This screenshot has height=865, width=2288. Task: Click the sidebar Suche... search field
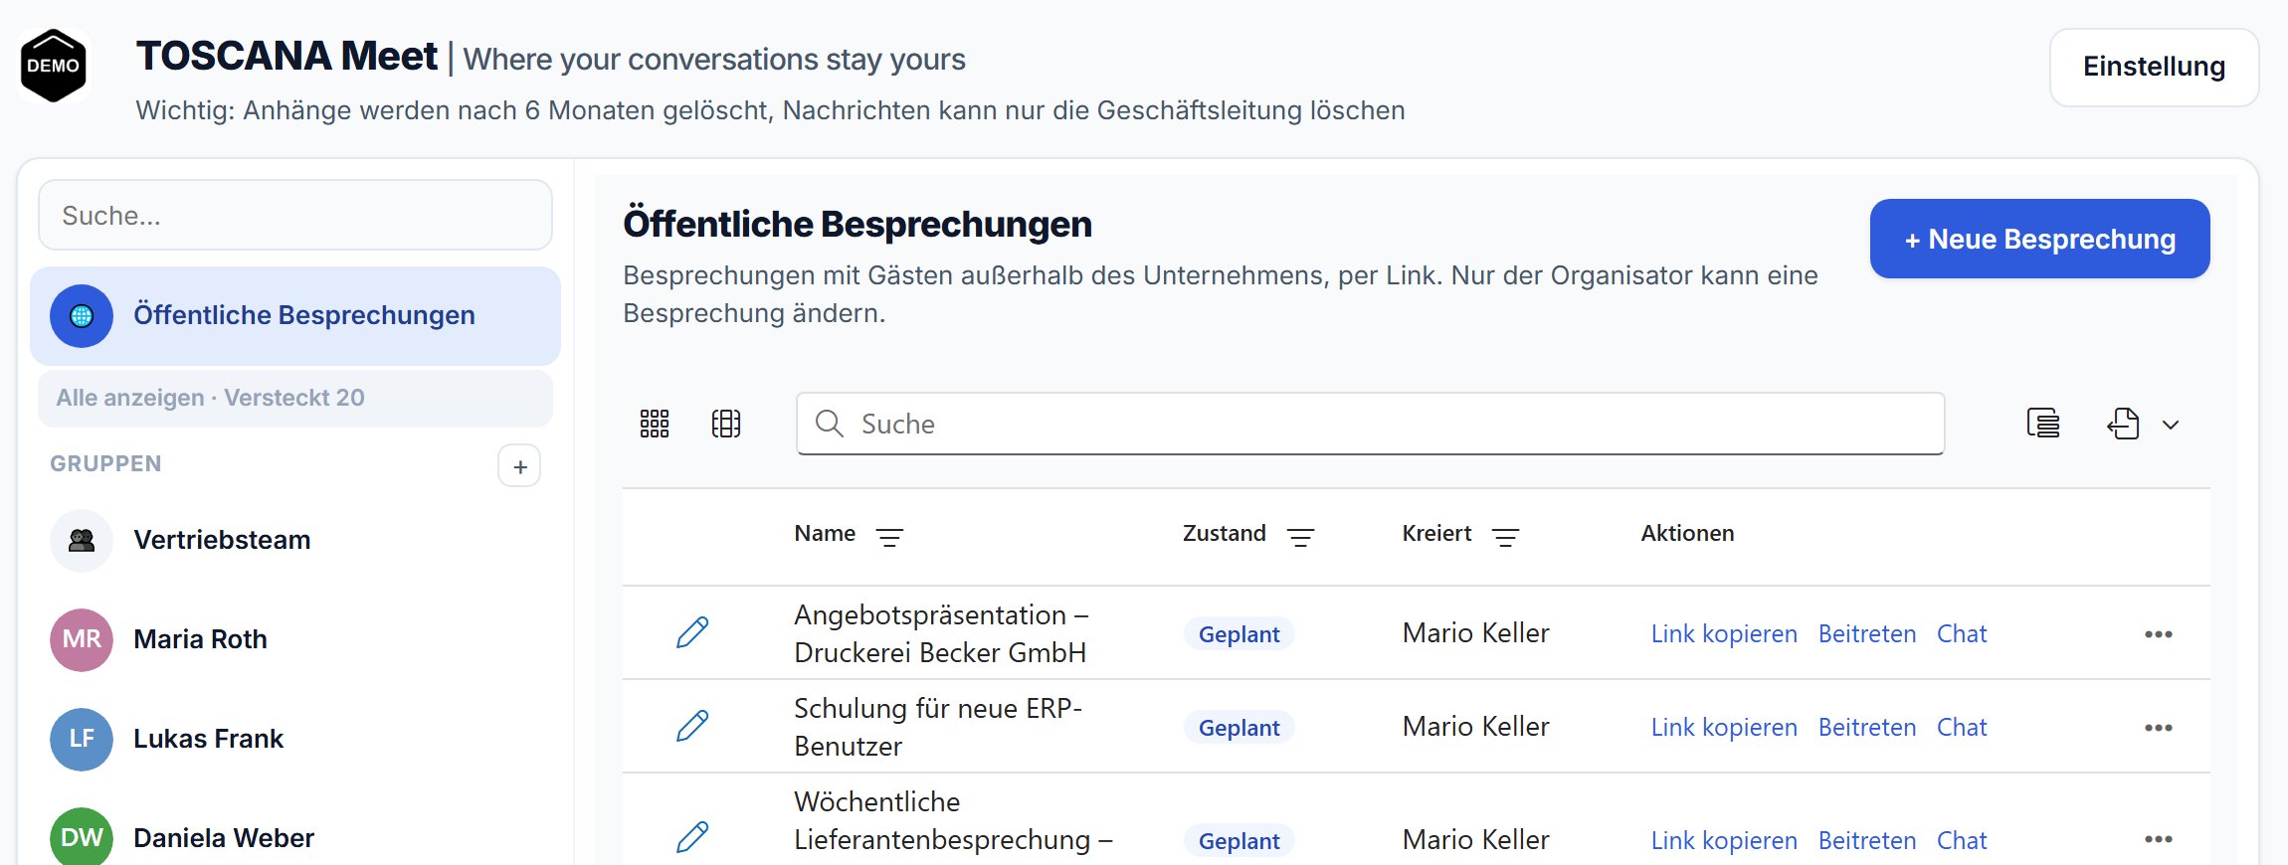click(x=295, y=215)
